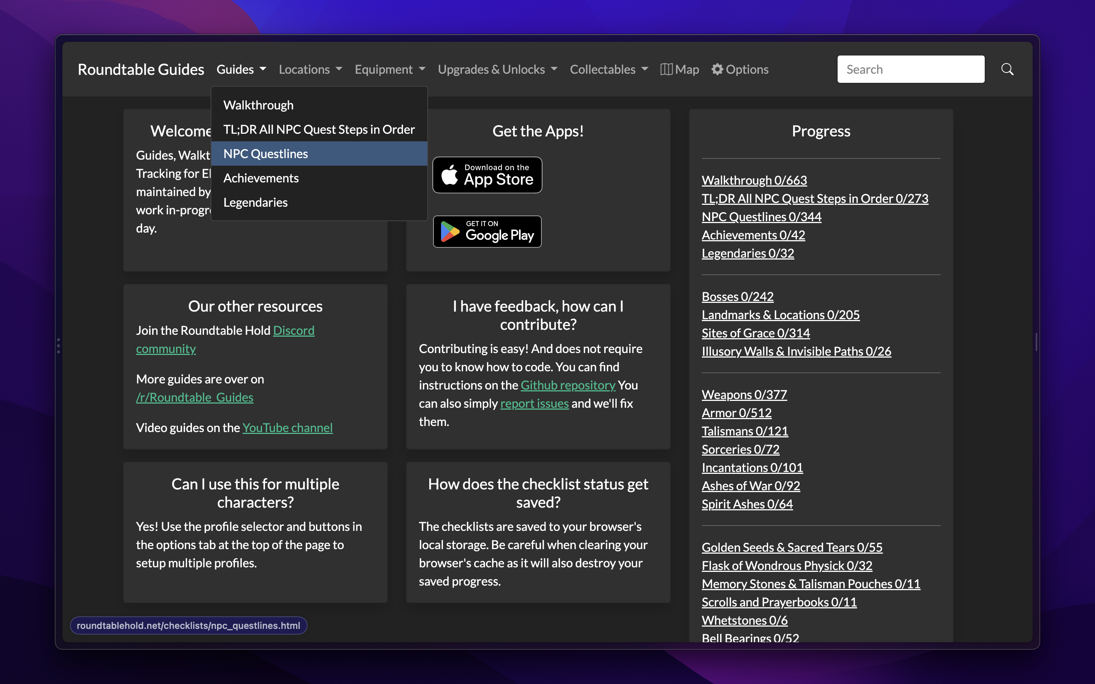
Task: Follow the report issues link
Action: point(534,403)
